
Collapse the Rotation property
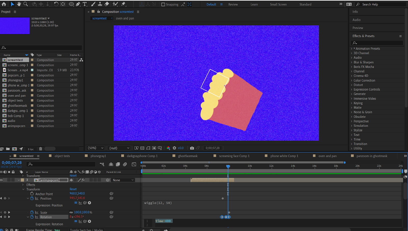click(x=28, y=217)
